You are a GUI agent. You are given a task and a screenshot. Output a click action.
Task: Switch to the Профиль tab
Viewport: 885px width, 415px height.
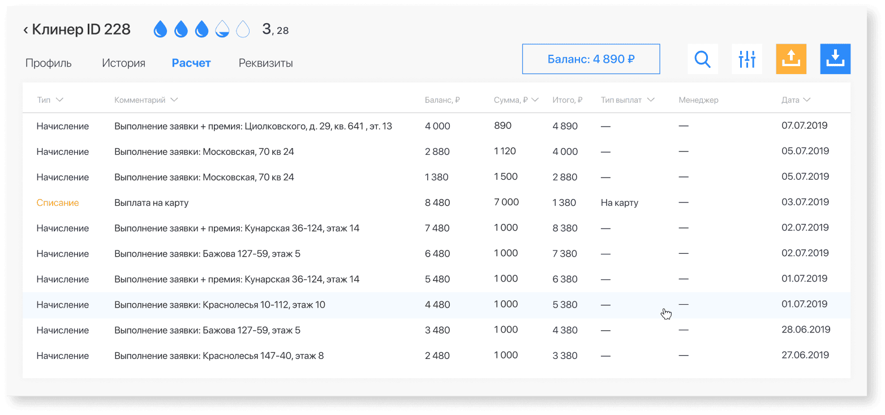click(49, 63)
